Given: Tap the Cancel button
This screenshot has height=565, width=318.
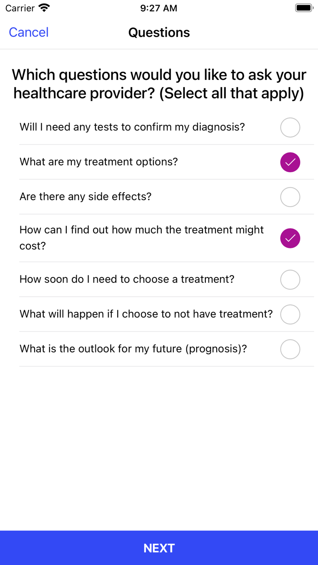Looking at the screenshot, I should (x=28, y=32).
